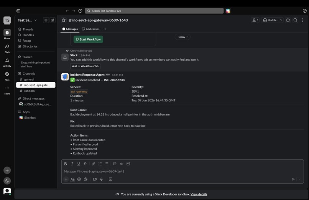Compose a new message pencil icon
The height and width of the screenshot is (200, 309).
point(53,20)
